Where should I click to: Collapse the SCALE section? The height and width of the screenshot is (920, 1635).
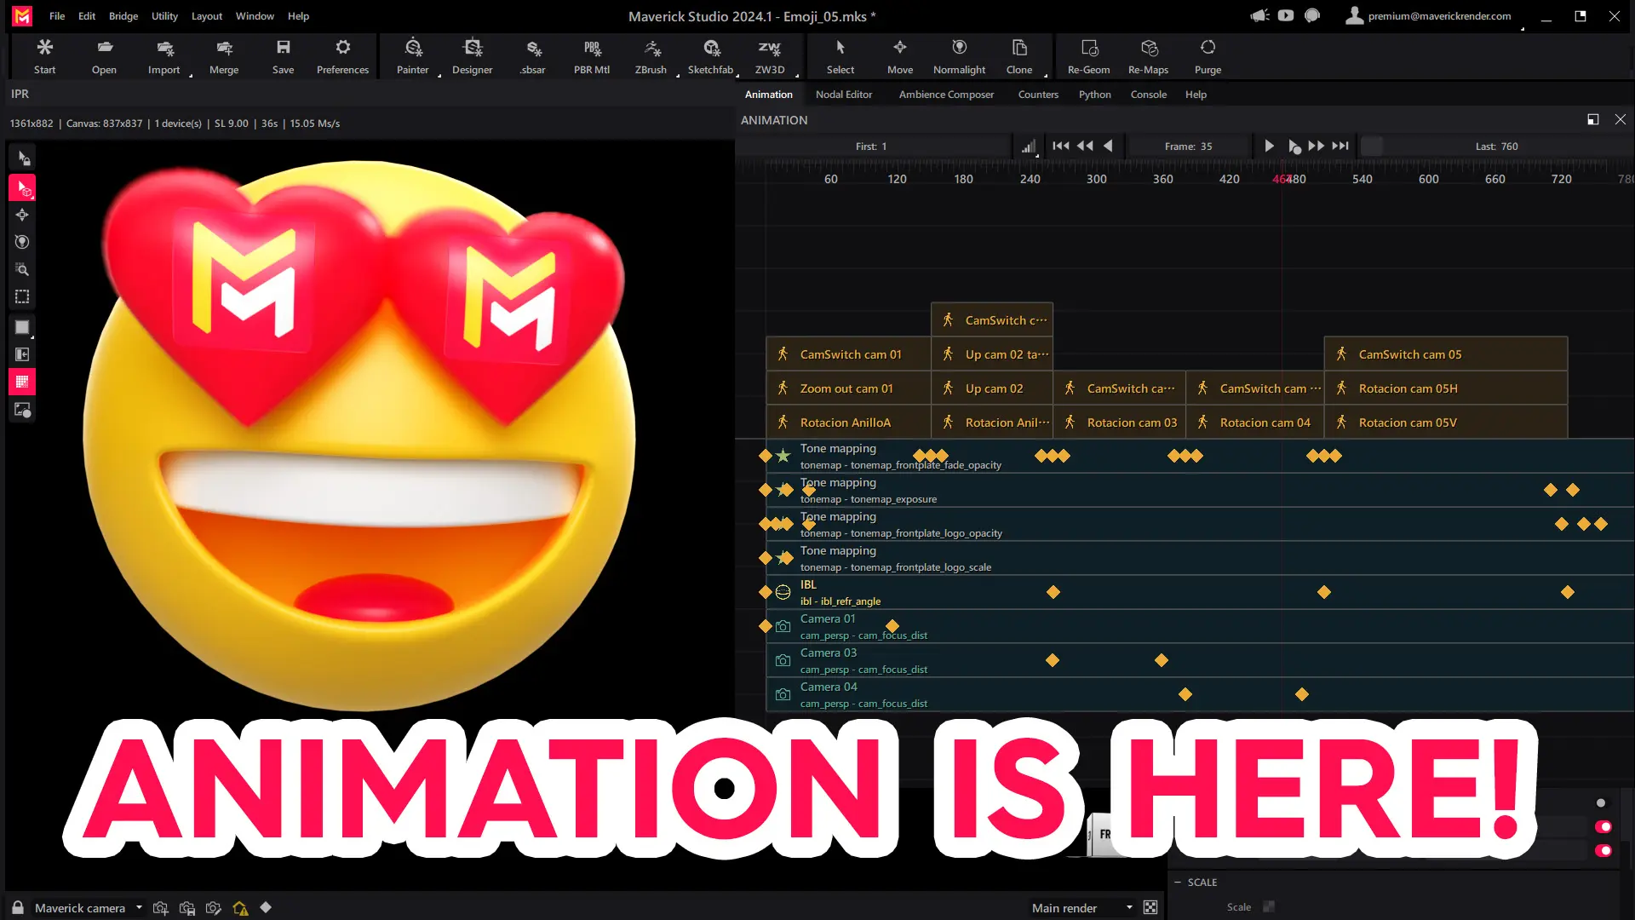(x=1178, y=882)
